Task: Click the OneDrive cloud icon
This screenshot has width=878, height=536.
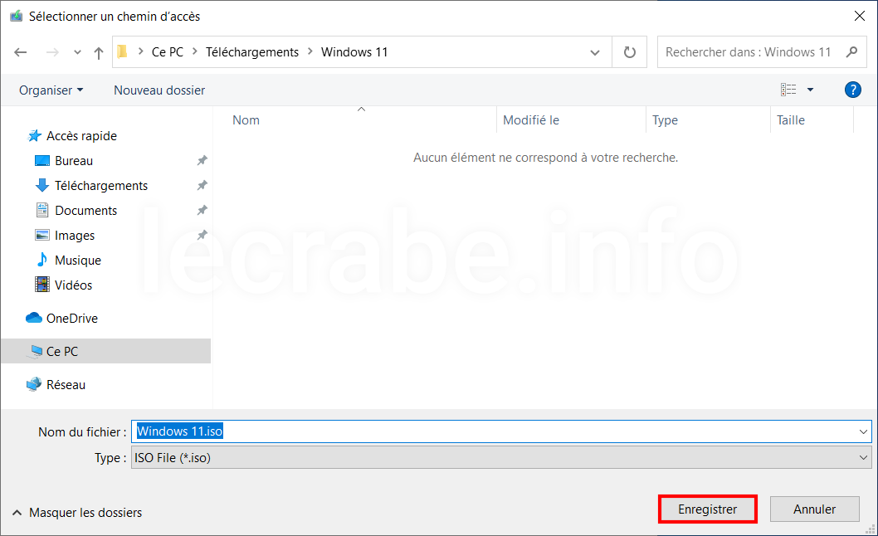Action: point(34,318)
